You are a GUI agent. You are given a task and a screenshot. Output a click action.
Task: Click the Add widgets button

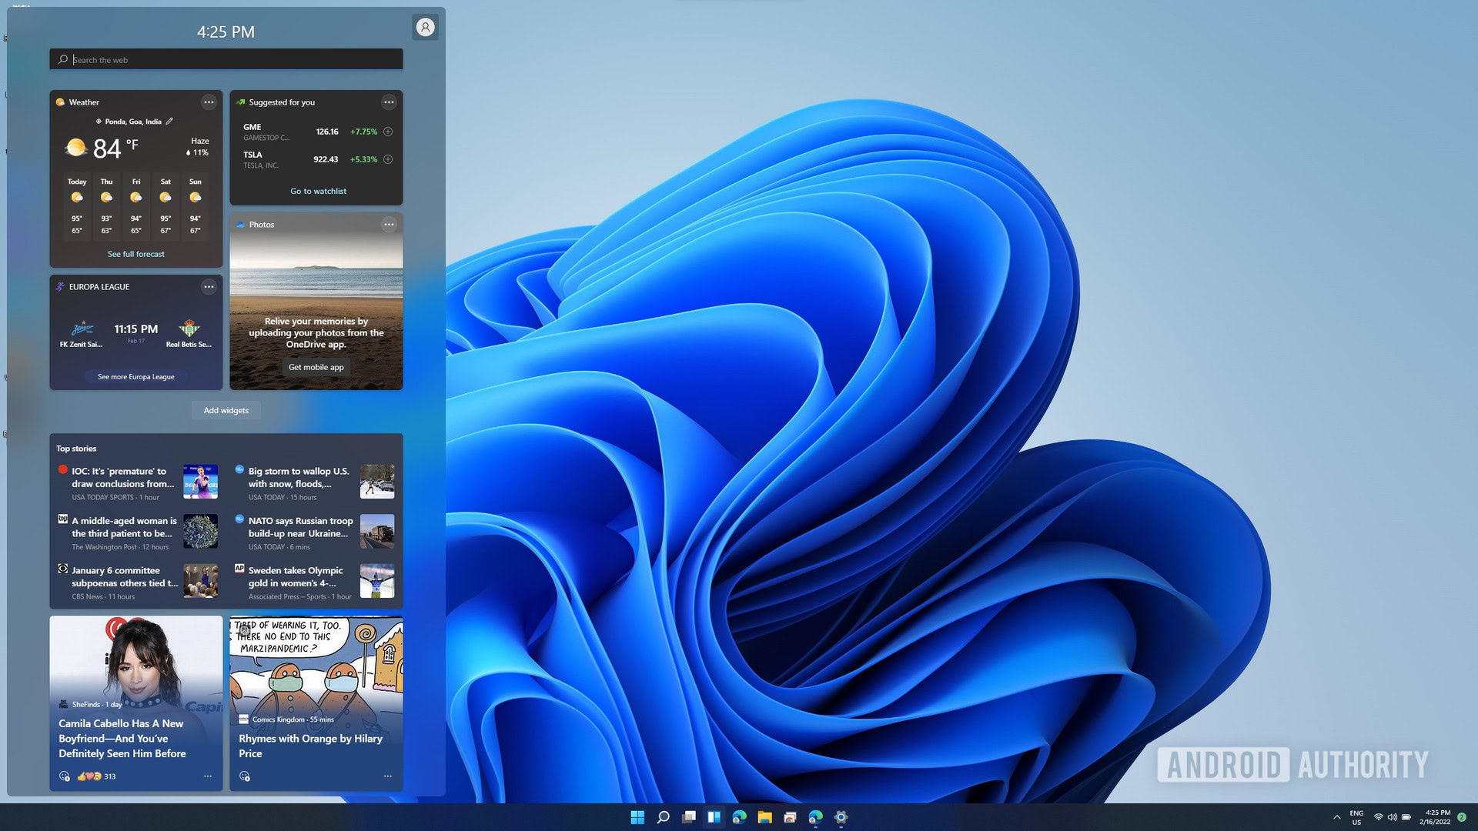click(226, 410)
